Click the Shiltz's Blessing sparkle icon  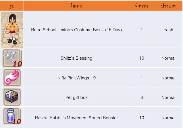point(12,58)
